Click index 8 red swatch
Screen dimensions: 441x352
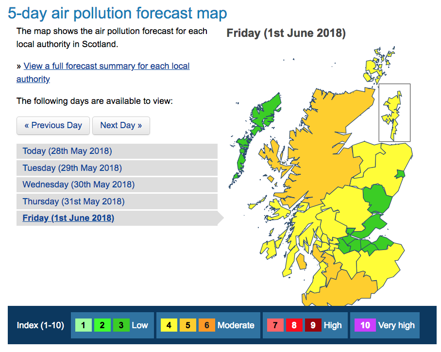[x=294, y=325]
